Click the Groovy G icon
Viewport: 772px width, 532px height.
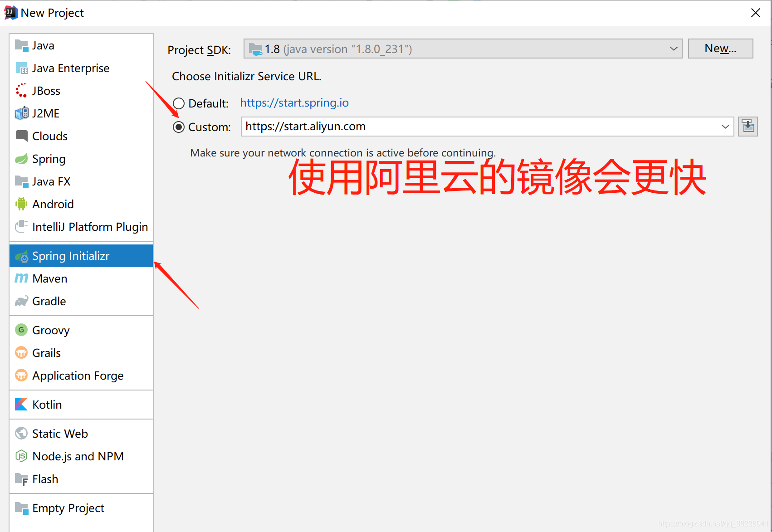(x=21, y=330)
